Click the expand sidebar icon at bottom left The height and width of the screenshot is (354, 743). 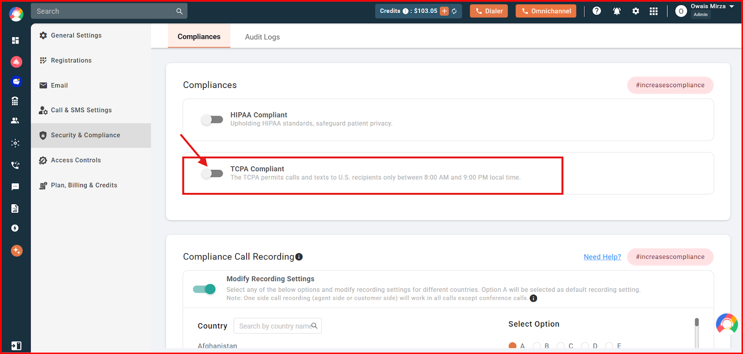(x=16, y=346)
